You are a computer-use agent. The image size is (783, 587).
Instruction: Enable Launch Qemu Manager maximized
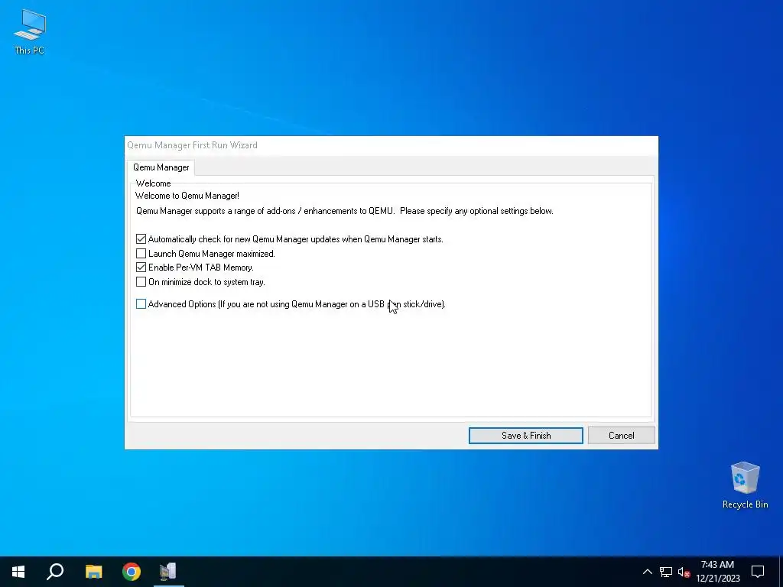tap(141, 254)
